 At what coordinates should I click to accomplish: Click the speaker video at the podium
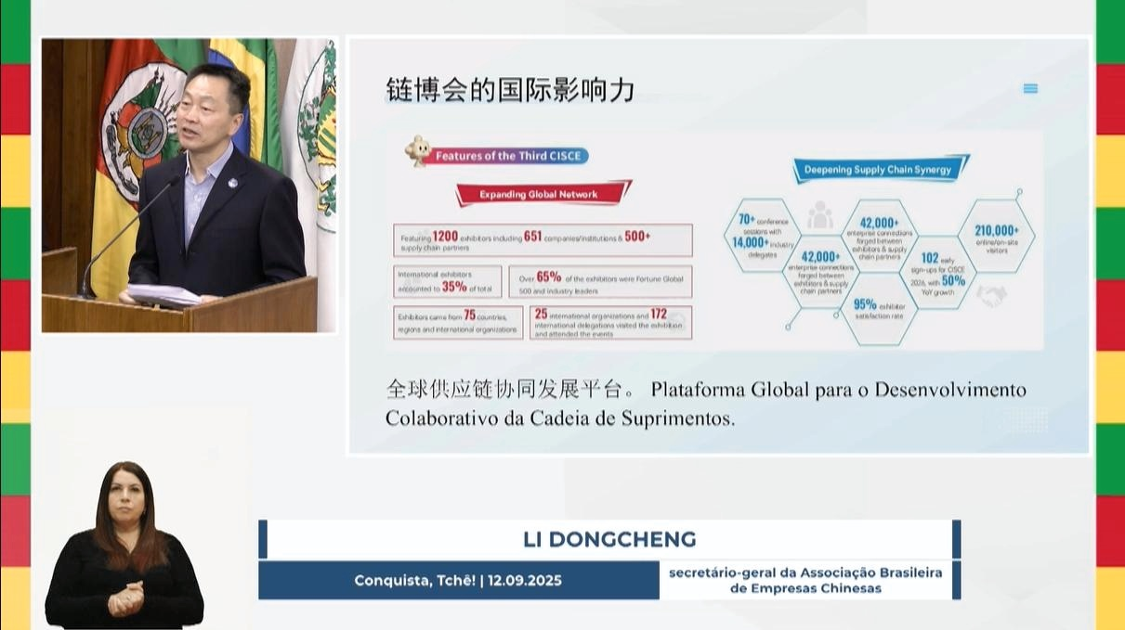pyautogui.click(x=189, y=185)
